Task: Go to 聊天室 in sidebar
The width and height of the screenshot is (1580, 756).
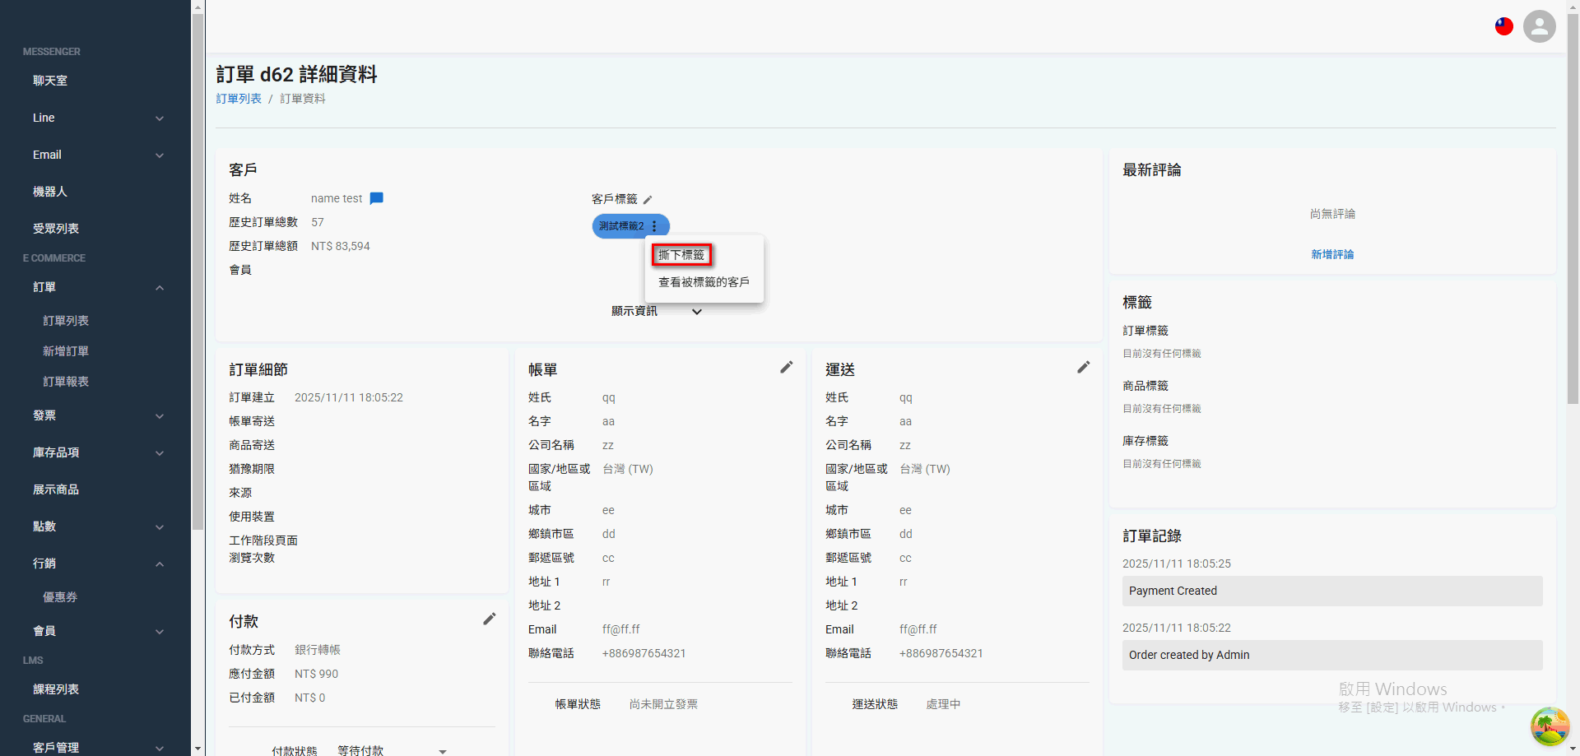Action: click(50, 81)
